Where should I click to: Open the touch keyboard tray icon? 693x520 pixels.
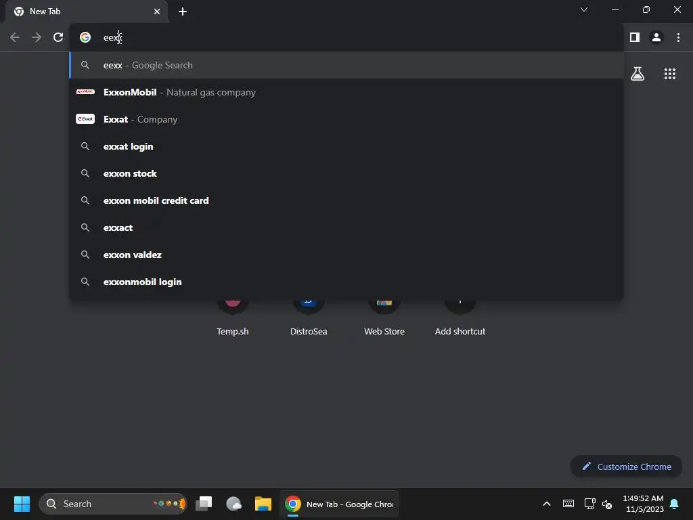pyautogui.click(x=568, y=504)
